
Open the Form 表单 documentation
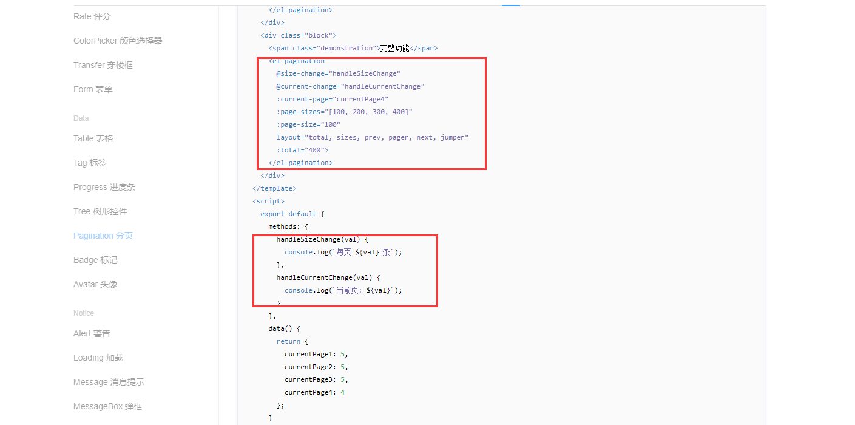coord(92,89)
